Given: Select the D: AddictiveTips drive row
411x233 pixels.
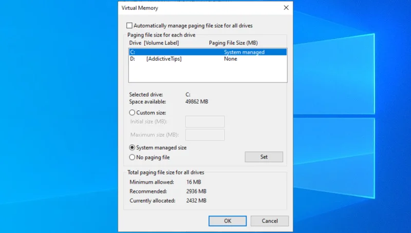Looking at the screenshot, I should 208,59.
